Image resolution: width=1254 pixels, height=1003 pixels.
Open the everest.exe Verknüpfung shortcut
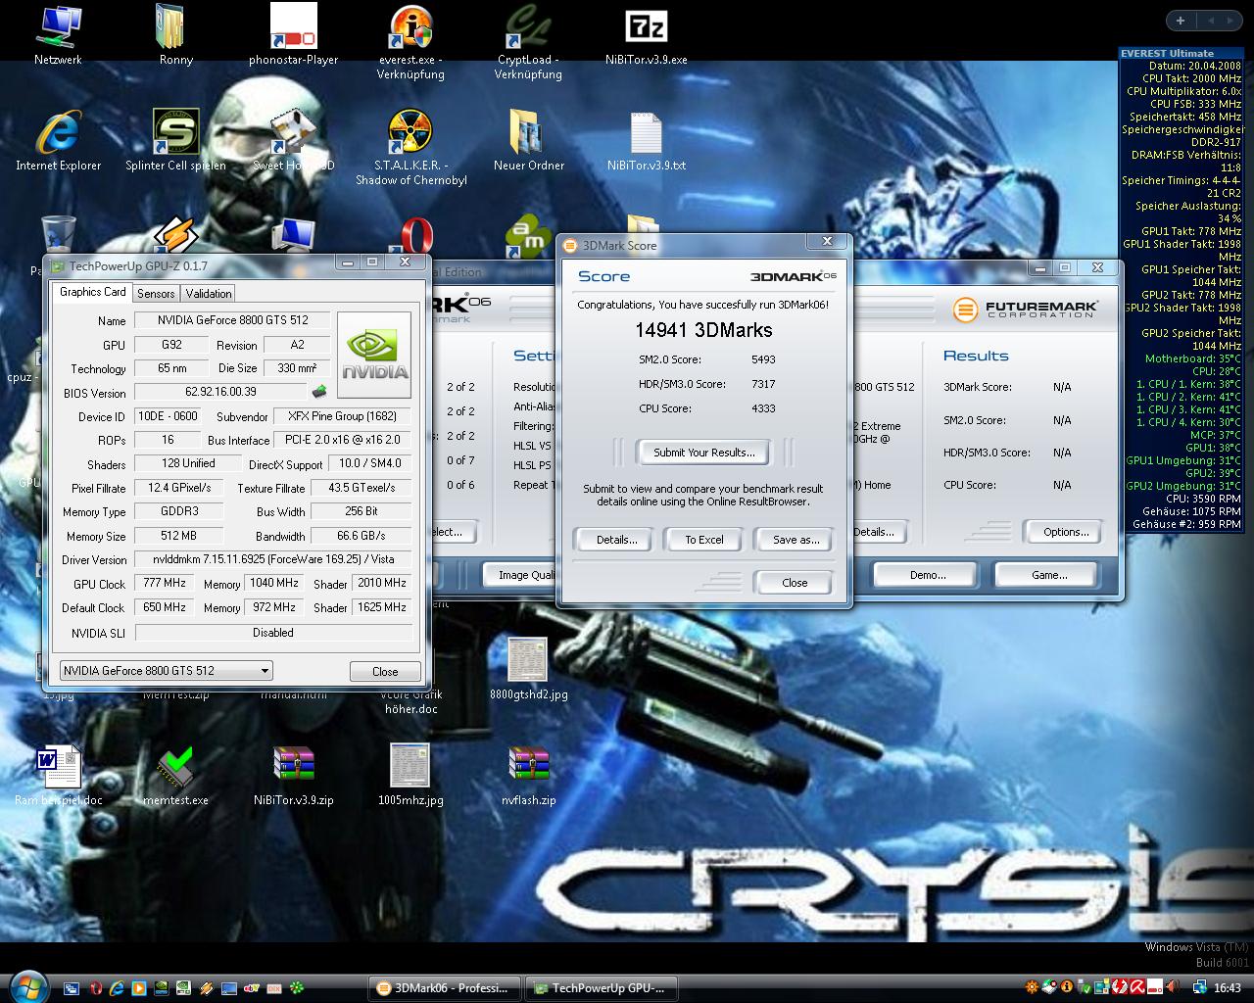pos(411,41)
